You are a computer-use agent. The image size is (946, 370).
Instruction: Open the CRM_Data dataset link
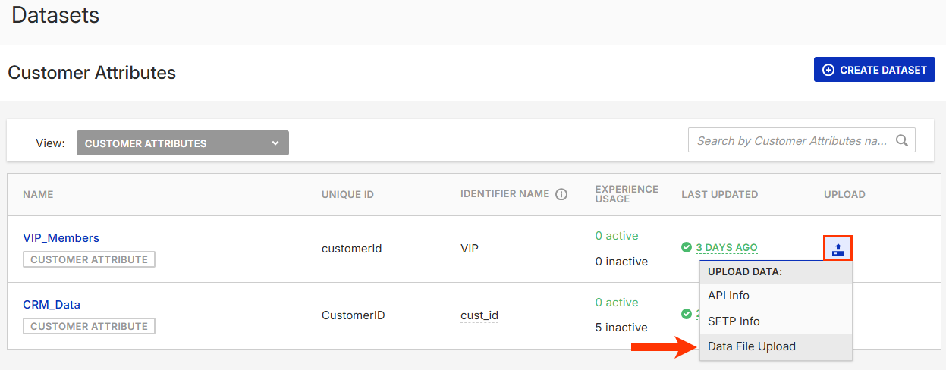click(x=52, y=304)
